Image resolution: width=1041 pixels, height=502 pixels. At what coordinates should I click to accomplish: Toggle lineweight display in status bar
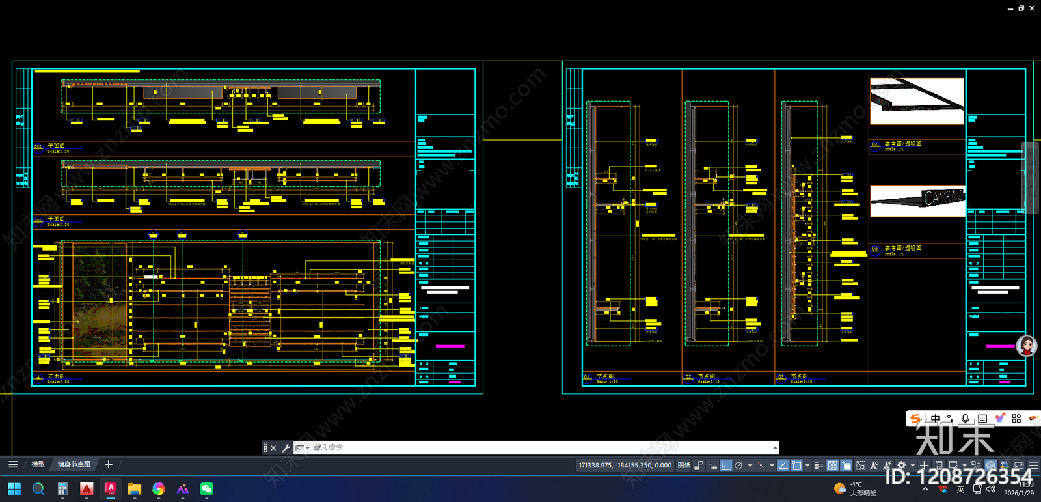[819, 466]
